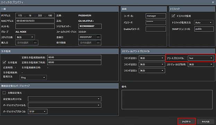The image size is (216, 125).
Task: Click firmware version 3.0.0.01 text
Action: 82,32
